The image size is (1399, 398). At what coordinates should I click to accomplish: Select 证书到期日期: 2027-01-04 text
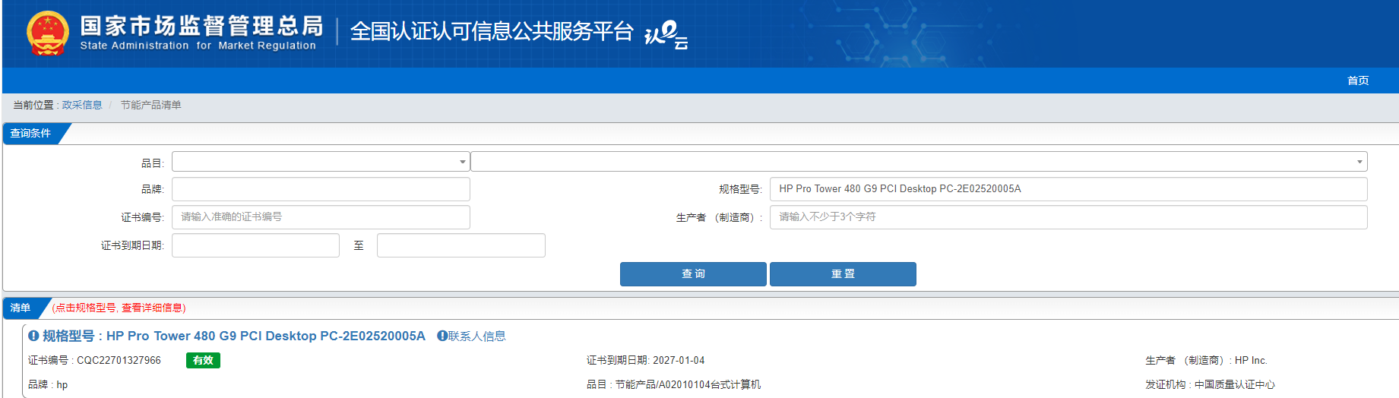click(645, 360)
